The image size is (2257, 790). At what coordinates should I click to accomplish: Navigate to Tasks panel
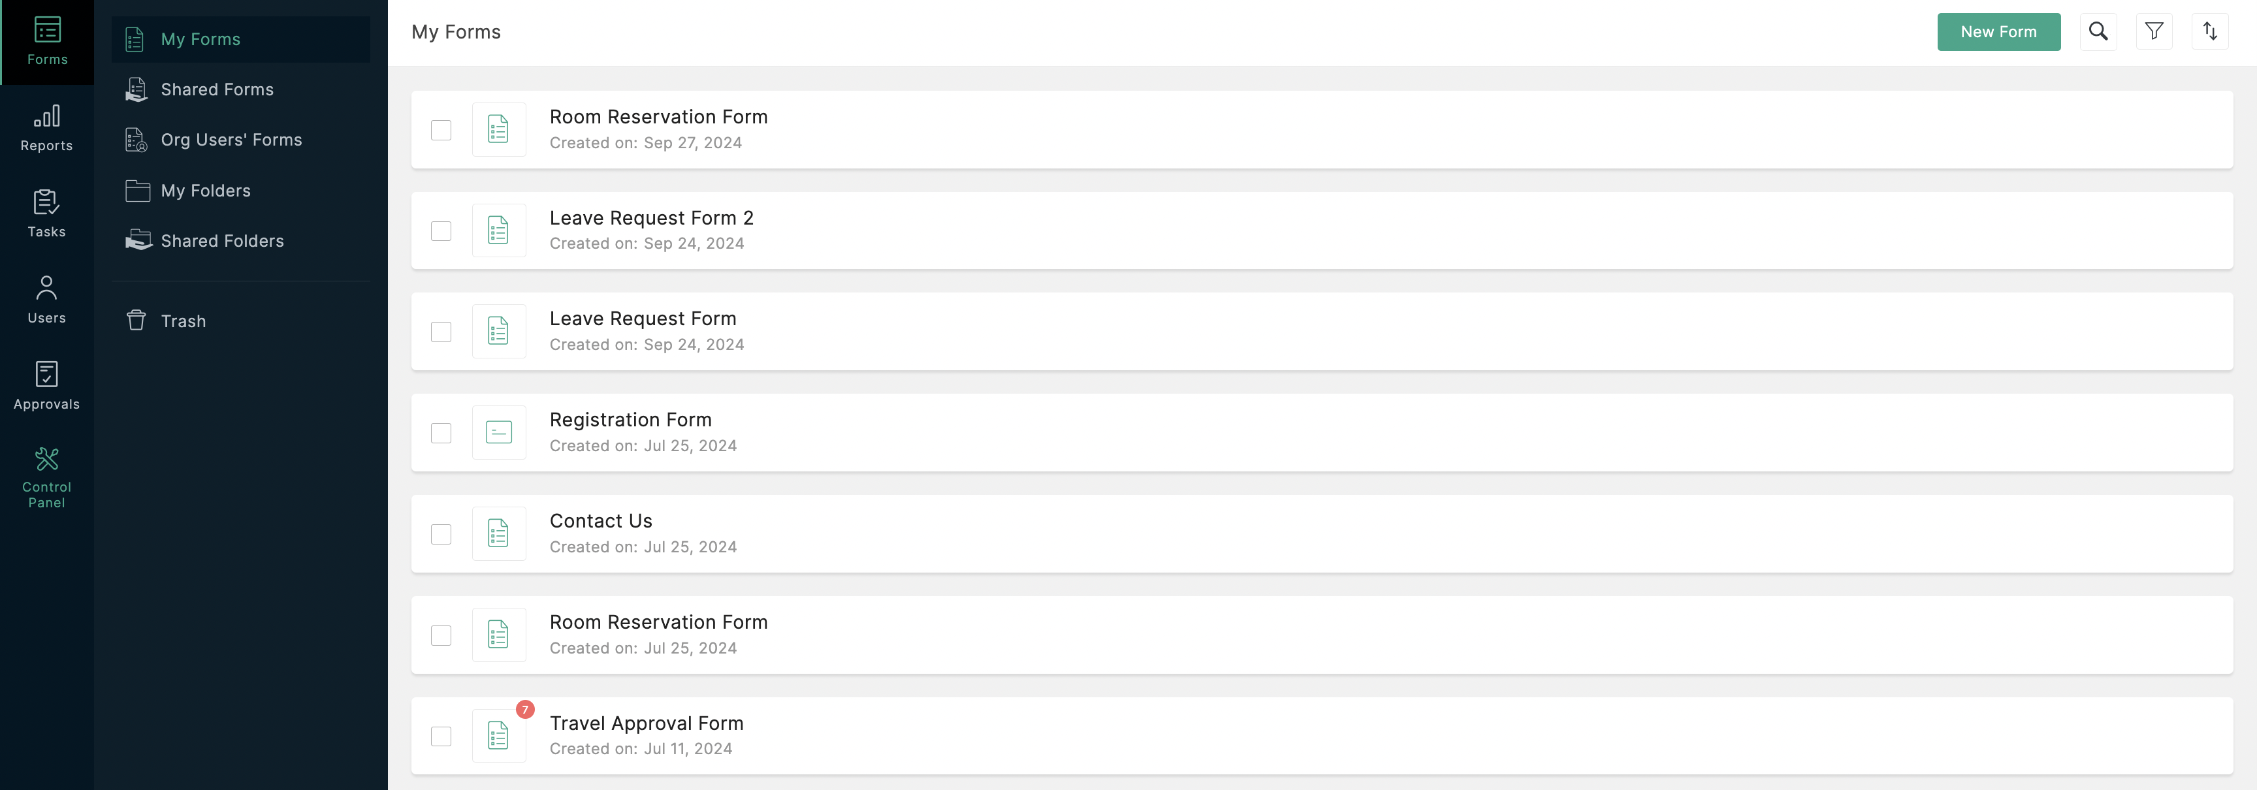[46, 213]
